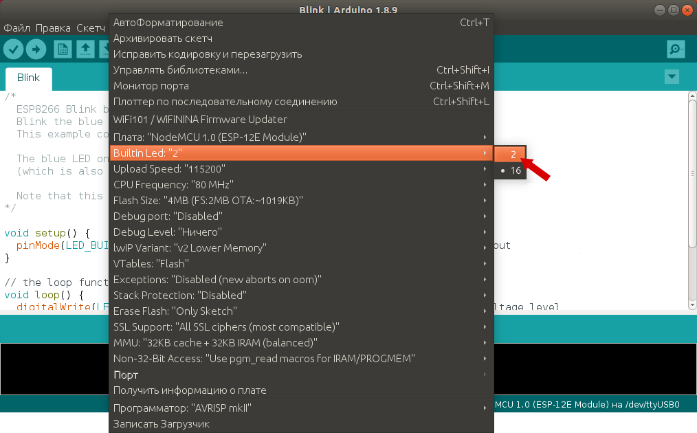Open the Правка menu

[53, 28]
